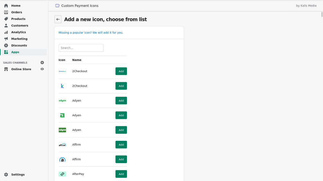Image resolution: width=323 pixels, height=181 pixels.
Task: Add the first 2Checkout text logo icon
Action: click(x=121, y=71)
